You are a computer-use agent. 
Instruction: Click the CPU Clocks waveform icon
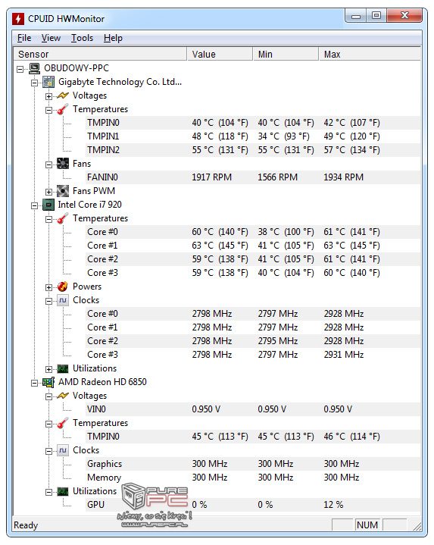click(63, 300)
